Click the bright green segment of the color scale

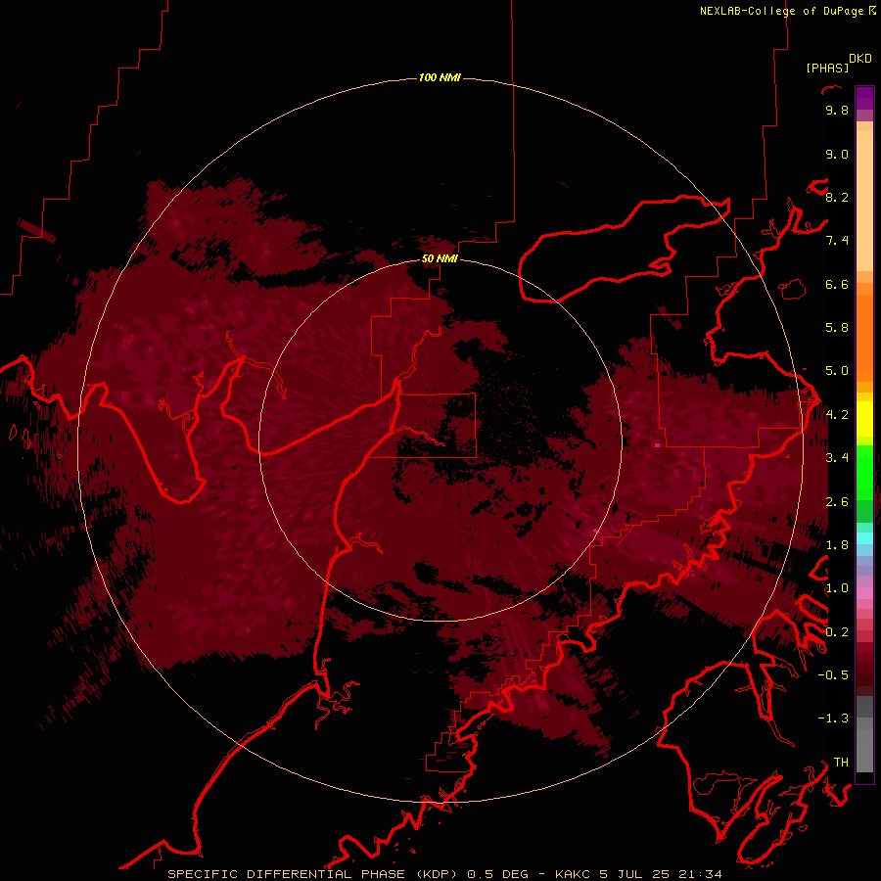(864, 472)
